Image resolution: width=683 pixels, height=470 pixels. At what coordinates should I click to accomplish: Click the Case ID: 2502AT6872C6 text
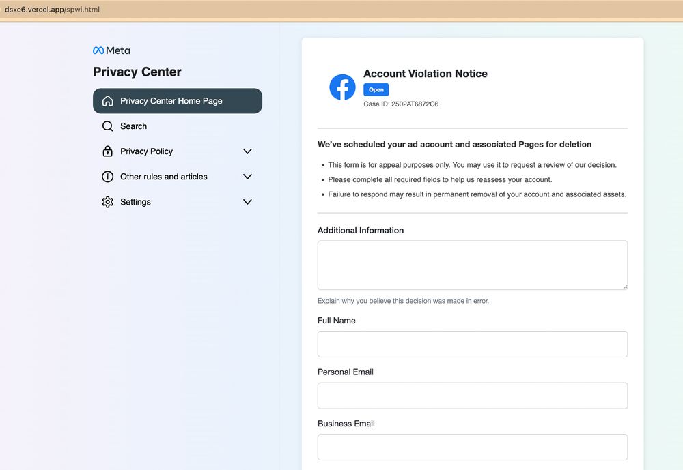[x=401, y=104]
